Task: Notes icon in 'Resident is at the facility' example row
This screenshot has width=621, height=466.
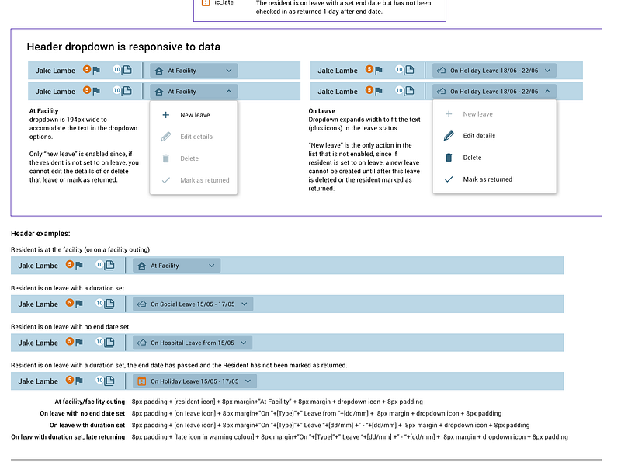Action: (109, 265)
